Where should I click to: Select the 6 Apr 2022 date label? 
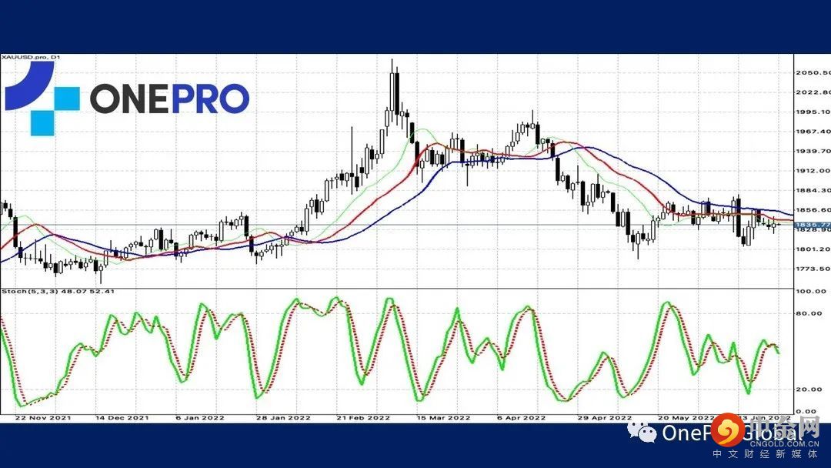[521, 418]
